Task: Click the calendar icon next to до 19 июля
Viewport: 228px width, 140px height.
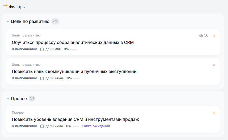Action: (x=42, y=126)
